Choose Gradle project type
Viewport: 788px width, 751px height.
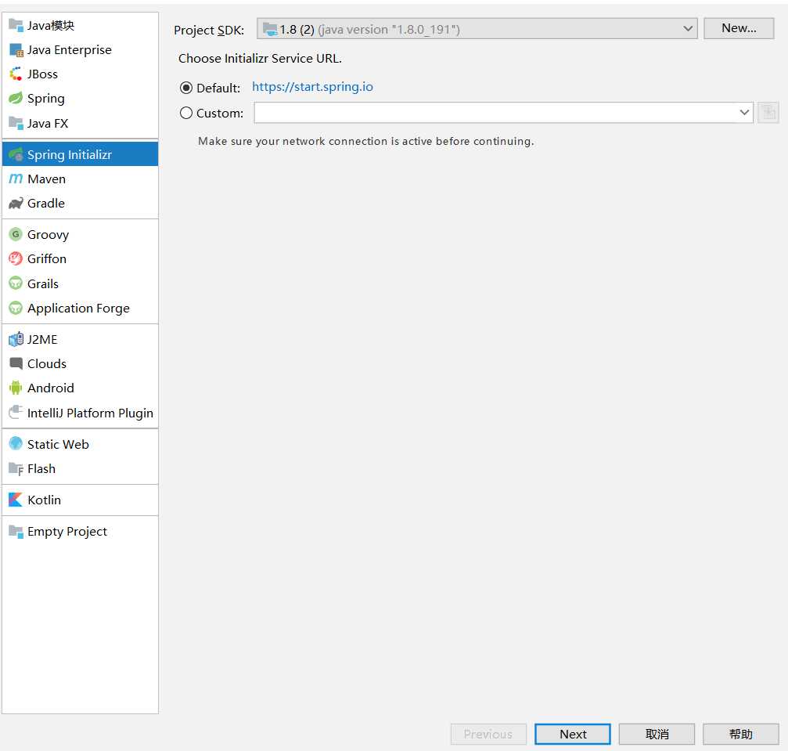click(x=80, y=204)
